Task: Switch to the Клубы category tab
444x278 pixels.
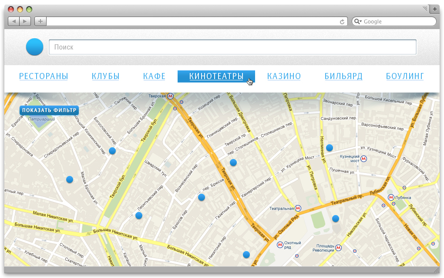Action: coord(105,76)
